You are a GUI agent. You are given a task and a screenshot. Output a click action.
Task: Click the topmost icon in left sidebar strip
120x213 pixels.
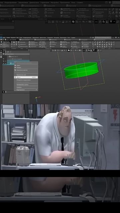coord(1,50)
